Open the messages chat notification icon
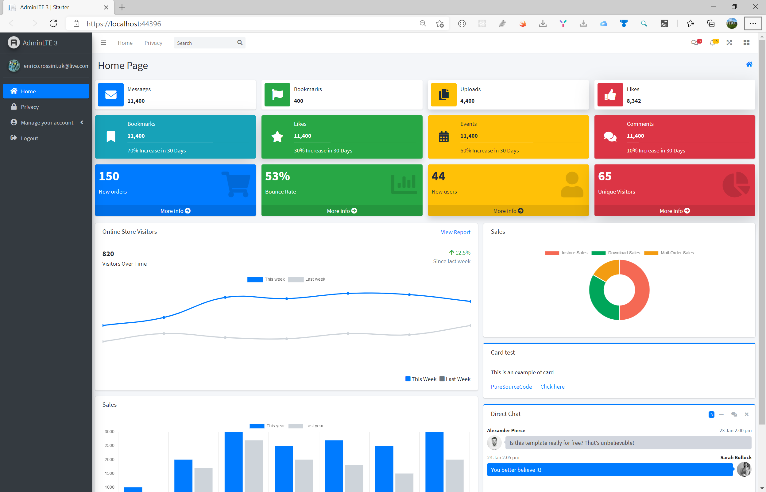Screen dimensions: 766x492 694,43
